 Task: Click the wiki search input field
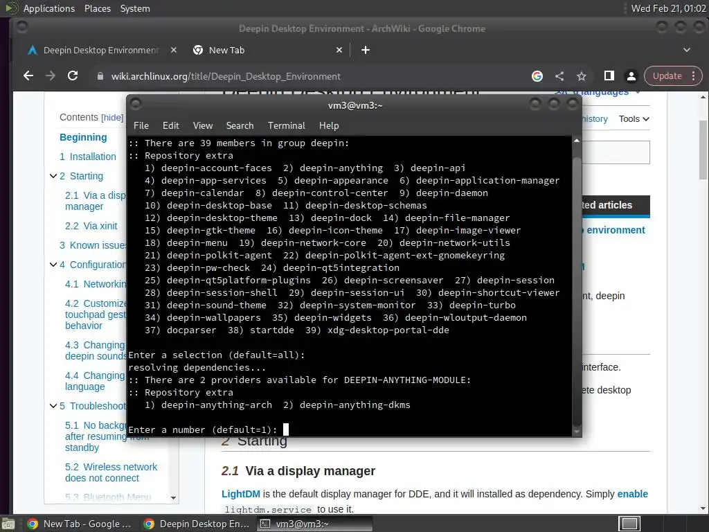click(616, 152)
